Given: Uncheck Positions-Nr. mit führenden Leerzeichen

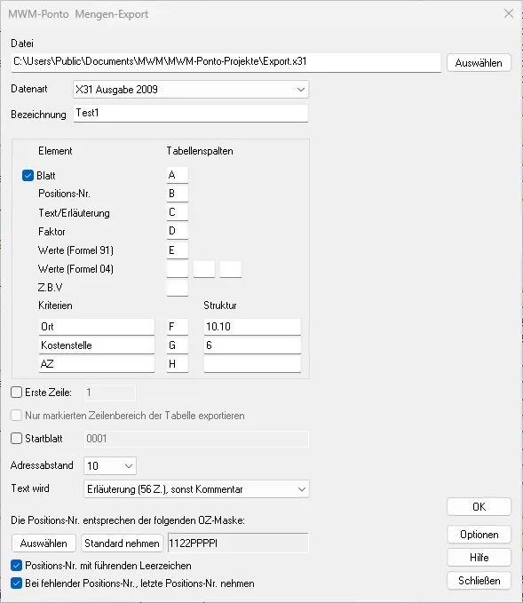Looking at the screenshot, I should (x=16, y=566).
